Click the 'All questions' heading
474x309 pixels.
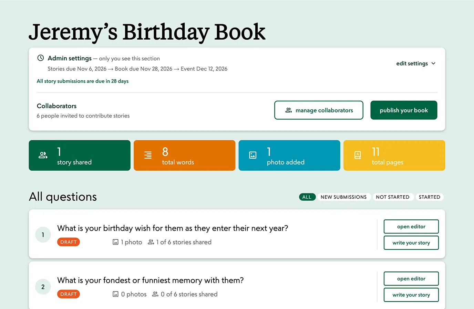point(63,197)
